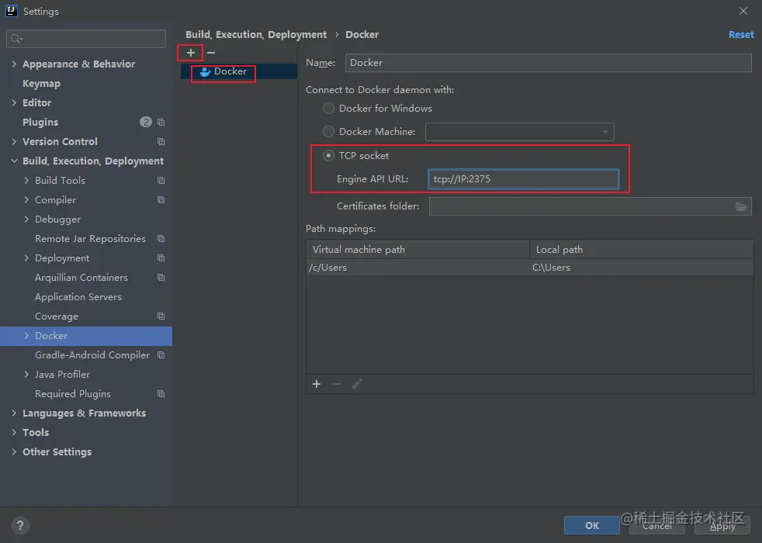Click project-level icon next to Build Tools
The height and width of the screenshot is (543, 762).
161,181
